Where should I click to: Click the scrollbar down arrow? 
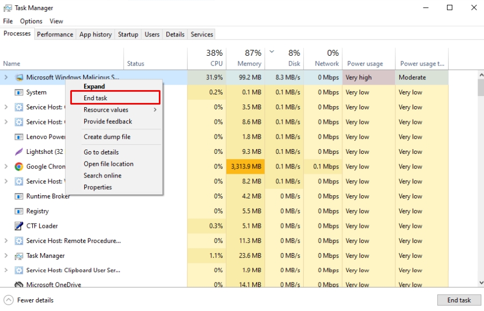pos(481,283)
